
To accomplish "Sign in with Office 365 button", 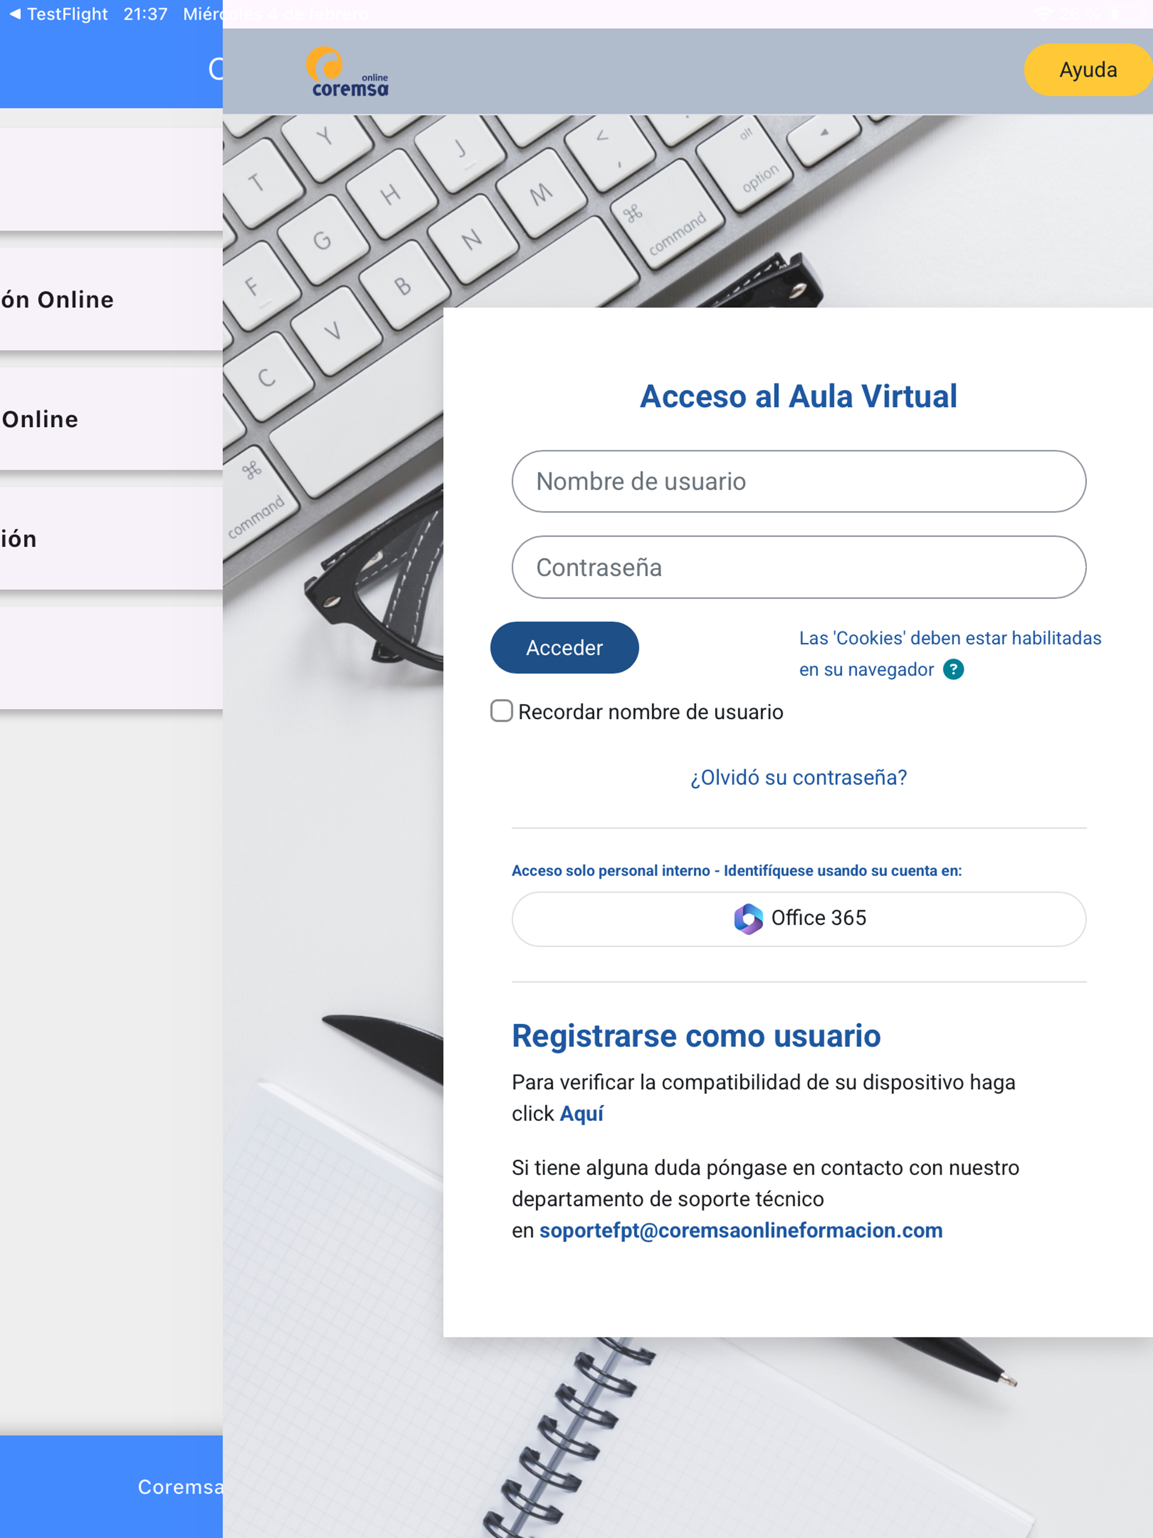I will point(798,918).
